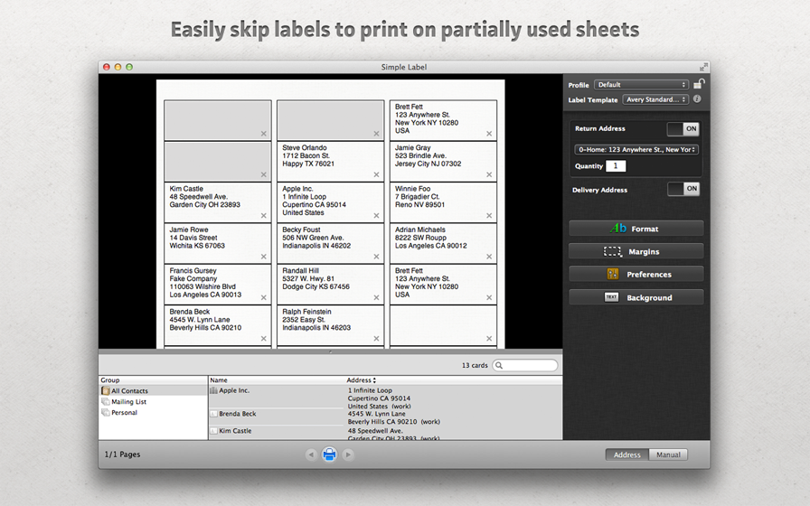The image size is (810, 506).
Task: Click the Name column header
Action: [219, 380]
